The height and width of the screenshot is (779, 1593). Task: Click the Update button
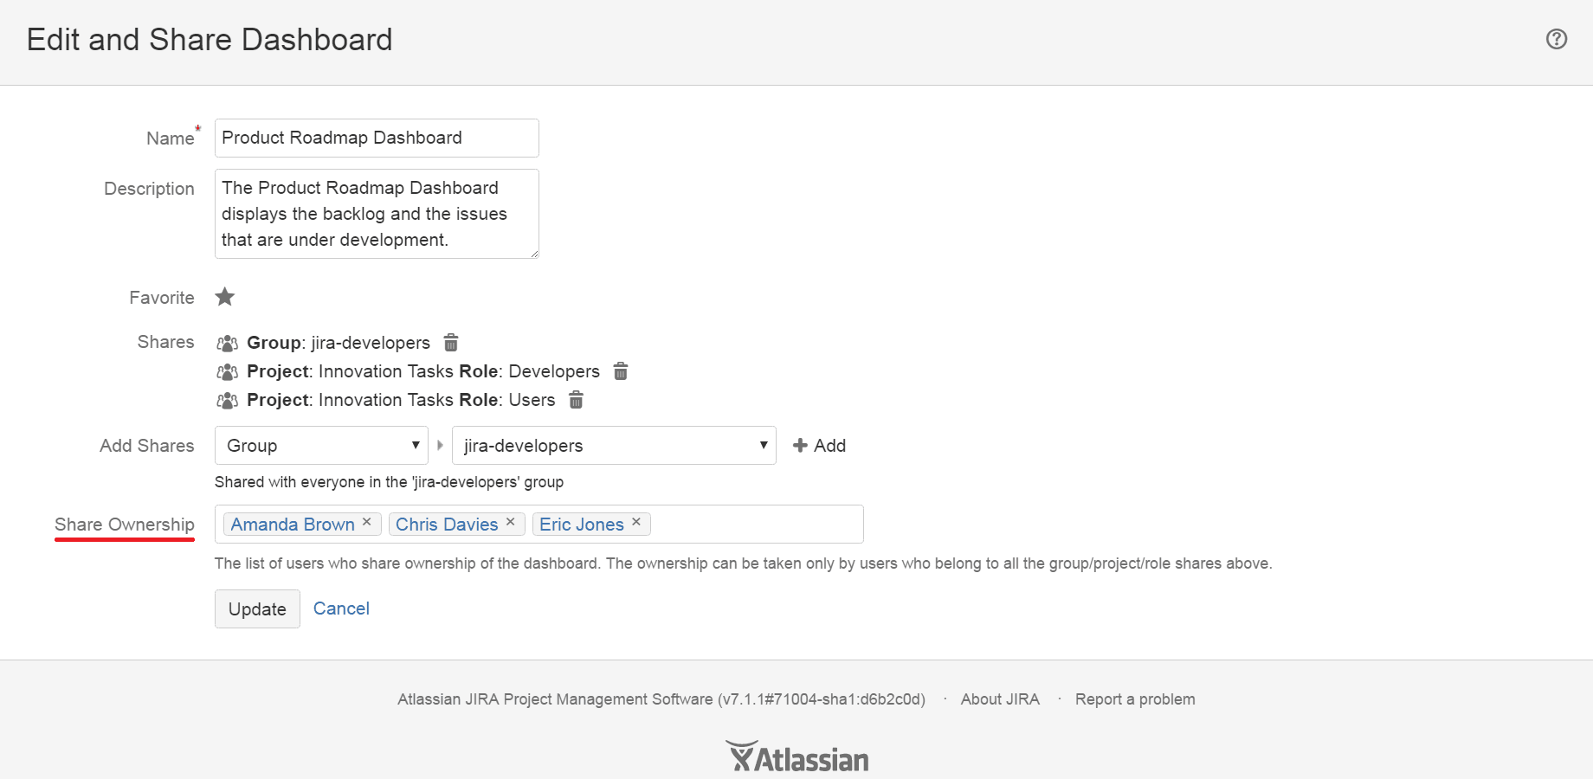257,608
